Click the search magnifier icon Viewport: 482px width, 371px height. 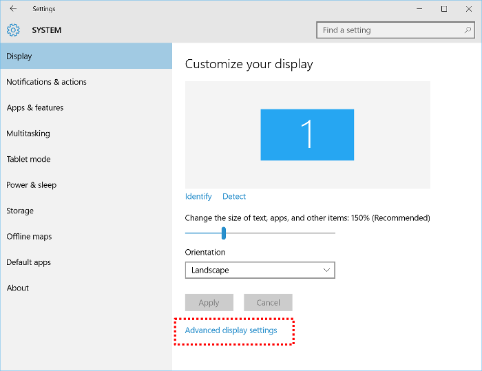click(x=467, y=30)
